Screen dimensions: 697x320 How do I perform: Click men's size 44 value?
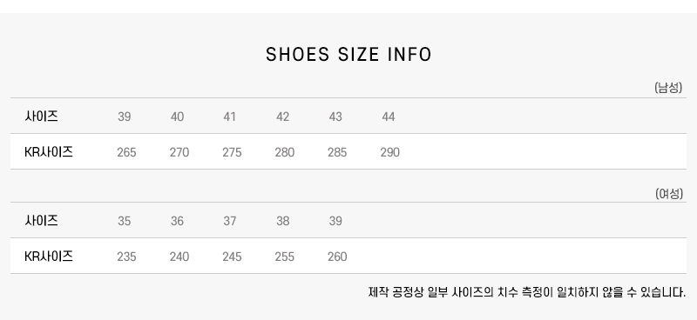pyautogui.click(x=389, y=117)
